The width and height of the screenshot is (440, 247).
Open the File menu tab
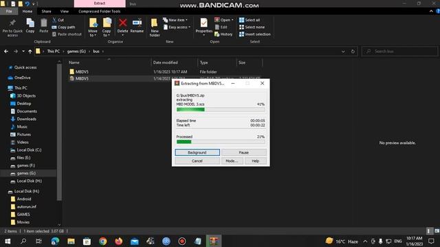[9, 11]
